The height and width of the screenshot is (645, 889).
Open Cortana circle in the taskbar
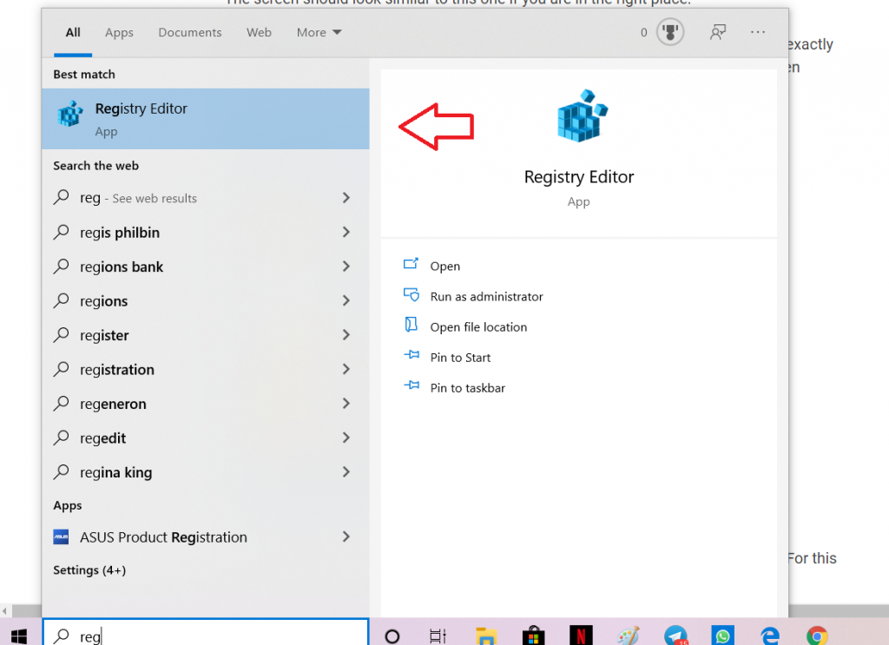tap(392, 636)
